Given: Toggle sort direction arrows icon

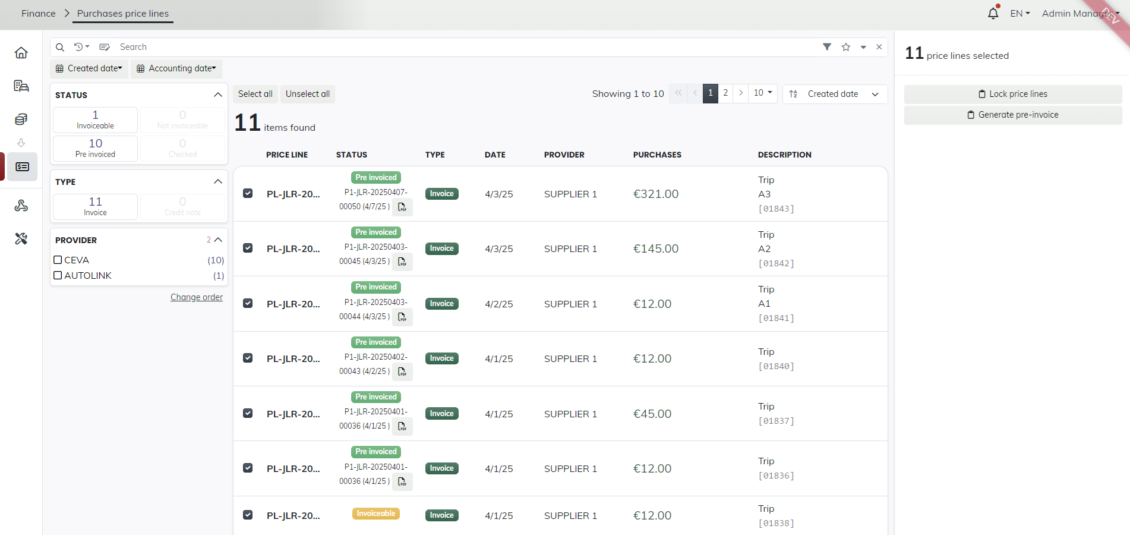Looking at the screenshot, I should point(793,94).
